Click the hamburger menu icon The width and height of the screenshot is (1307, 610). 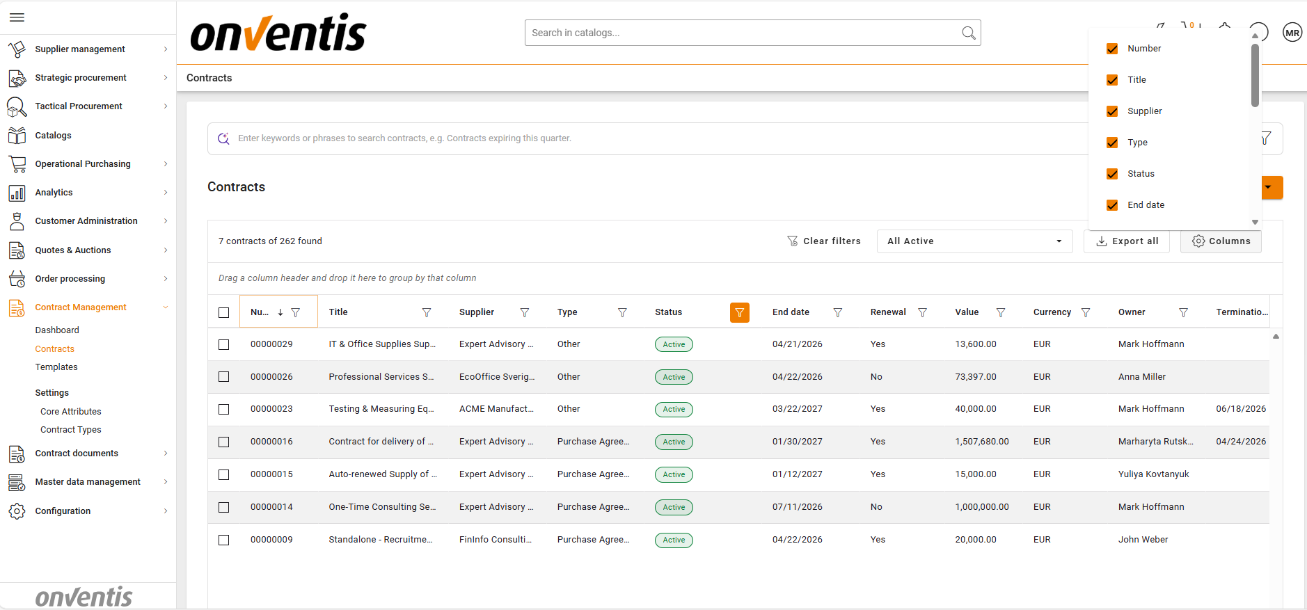pos(17,17)
